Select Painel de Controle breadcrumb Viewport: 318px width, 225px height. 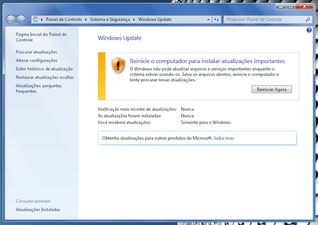64,19
